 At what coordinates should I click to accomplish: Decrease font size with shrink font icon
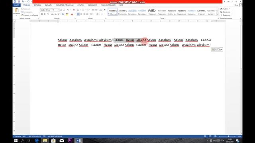point(64,10)
